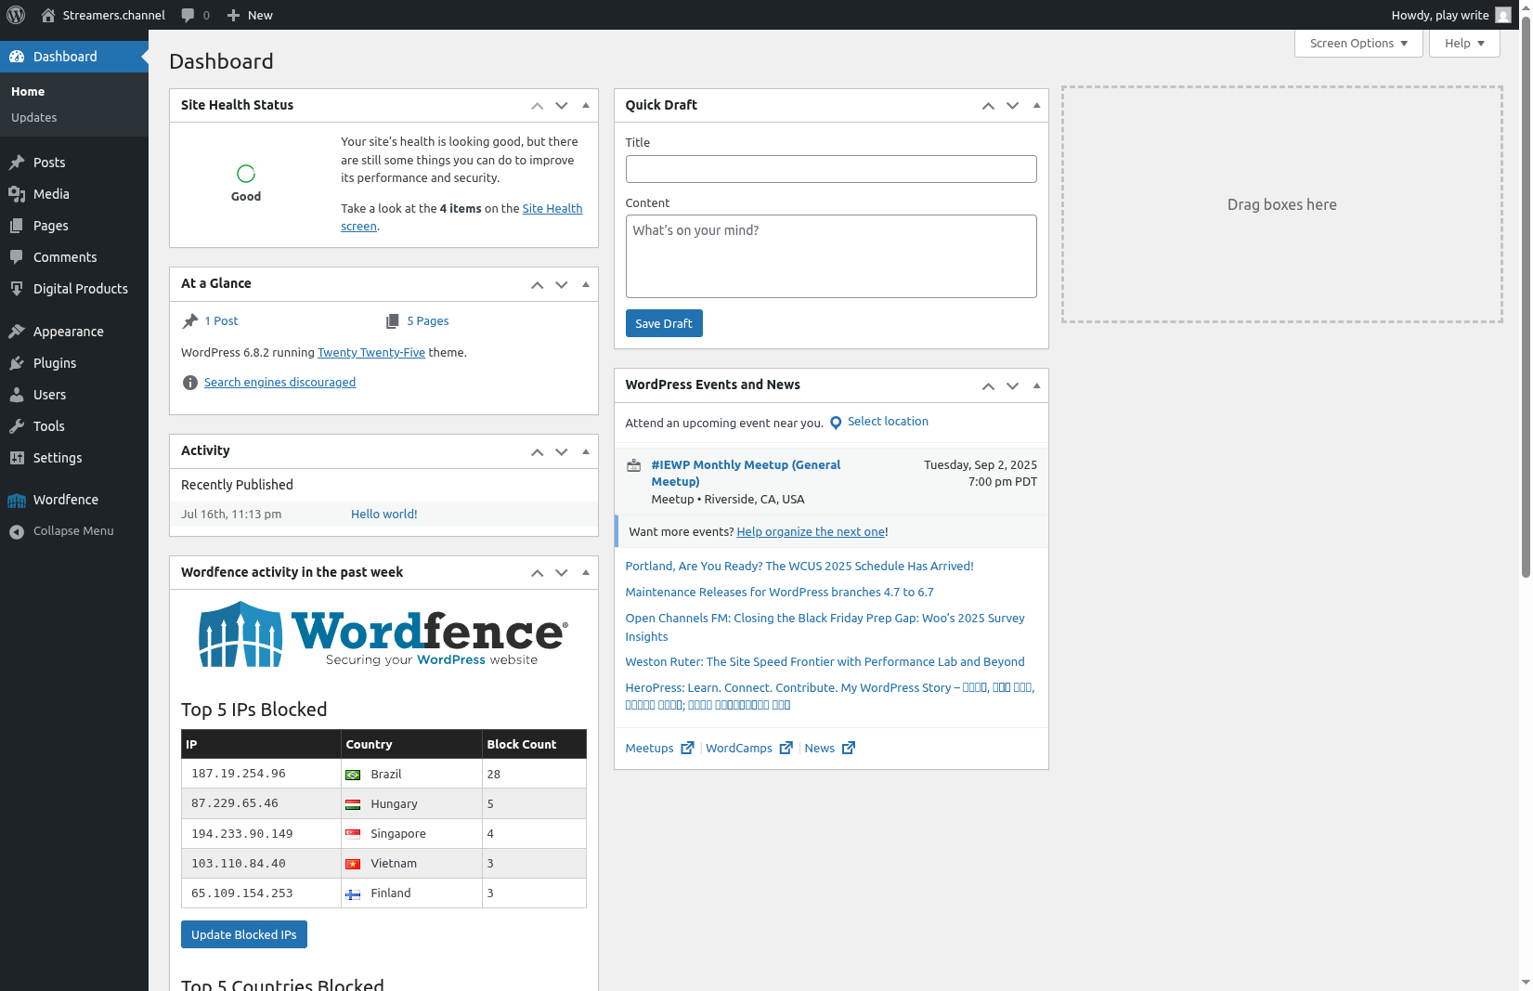Focus the Quick Draft Title field
Image resolution: width=1533 pixels, height=991 pixels.
[x=831, y=169]
